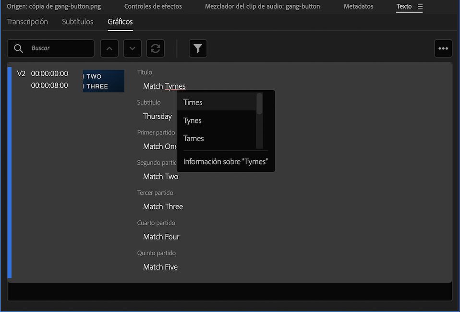The width and height of the screenshot is (460, 312).
Task: Click the V2 track label
Action: point(21,73)
